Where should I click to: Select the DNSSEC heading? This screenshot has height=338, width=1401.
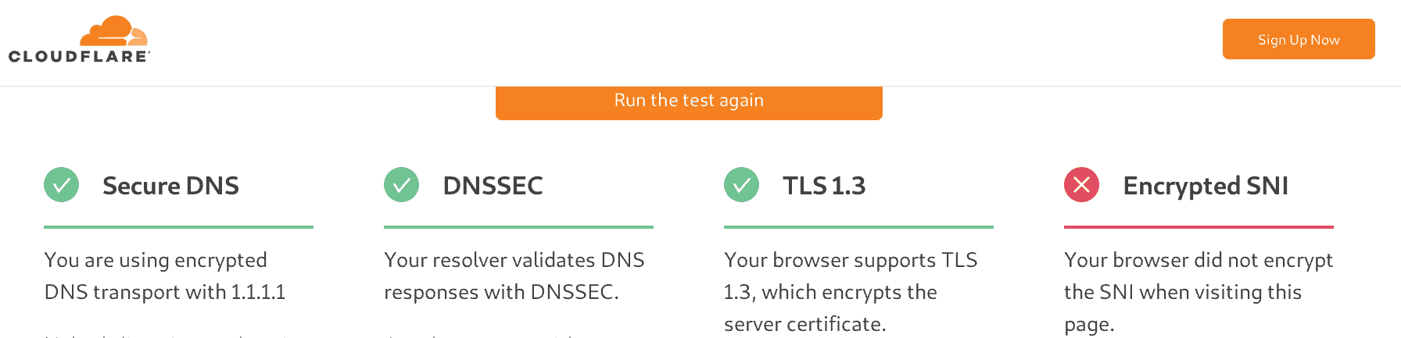(493, 186)
